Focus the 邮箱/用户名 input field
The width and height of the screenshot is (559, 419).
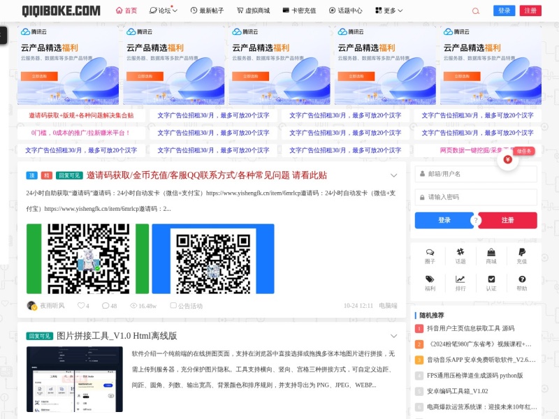click(476, 174)
